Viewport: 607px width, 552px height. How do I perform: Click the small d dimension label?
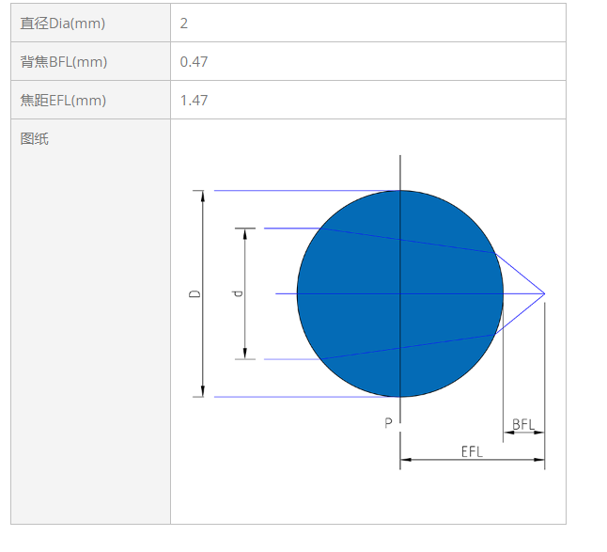(x=237, y=293)
